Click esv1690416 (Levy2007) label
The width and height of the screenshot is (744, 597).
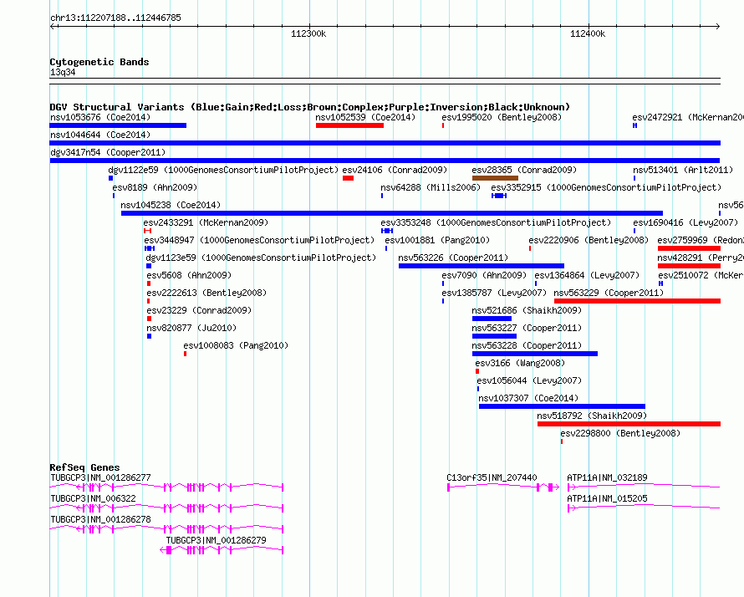(685, 222)
